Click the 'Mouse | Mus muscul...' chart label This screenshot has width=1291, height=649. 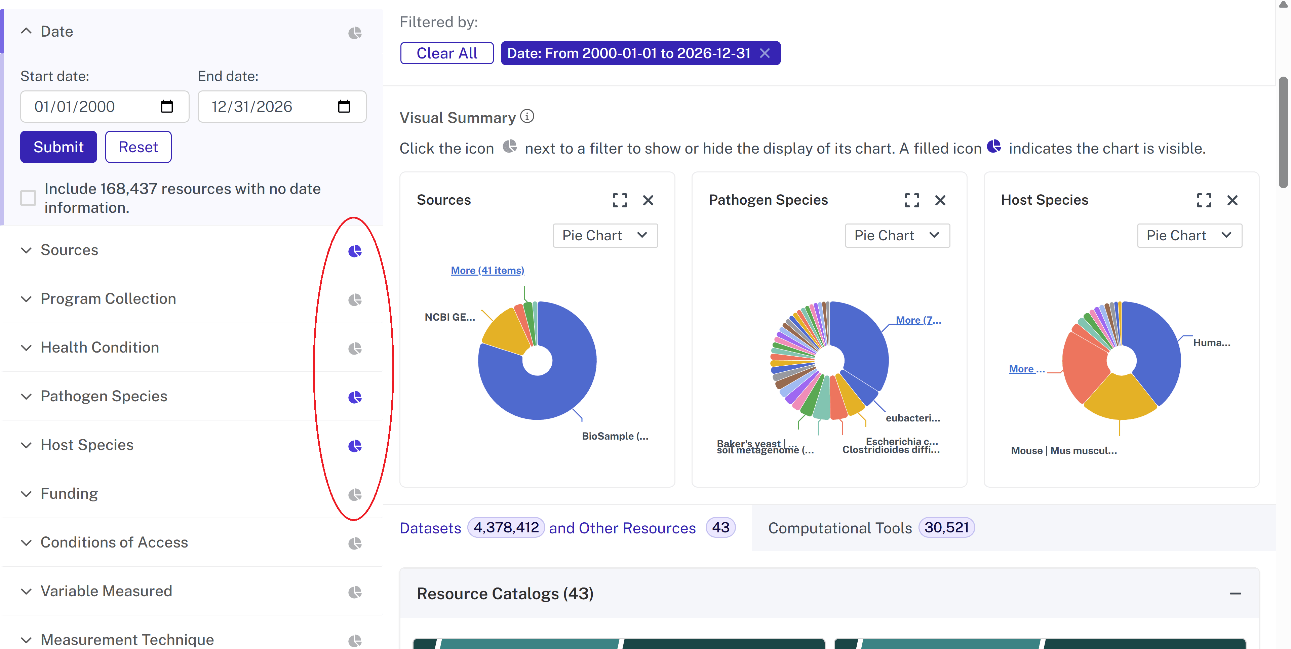1063,450
